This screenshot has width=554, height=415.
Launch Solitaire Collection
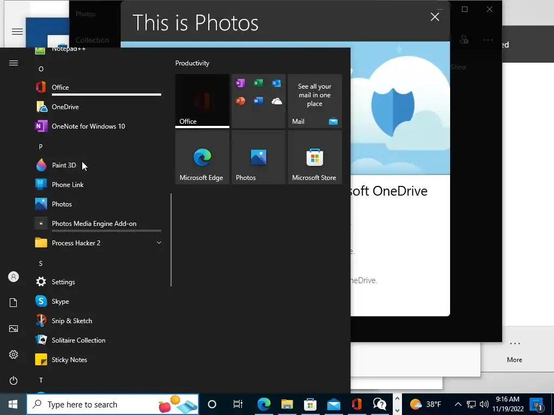[x=98, y=340]
